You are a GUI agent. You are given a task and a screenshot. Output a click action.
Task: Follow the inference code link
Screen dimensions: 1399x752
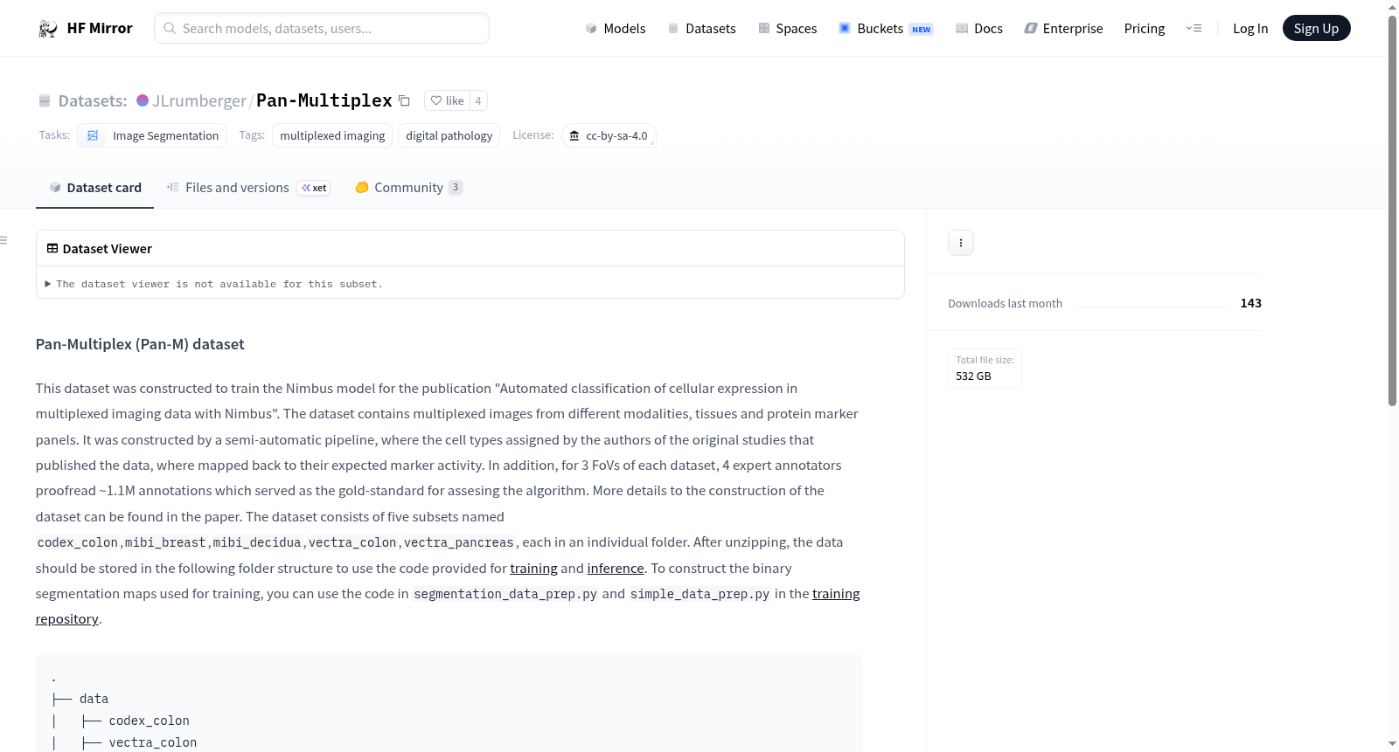pos(616,569)
